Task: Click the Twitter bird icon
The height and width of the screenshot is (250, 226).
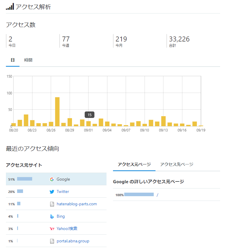Action: pos(52,192)
